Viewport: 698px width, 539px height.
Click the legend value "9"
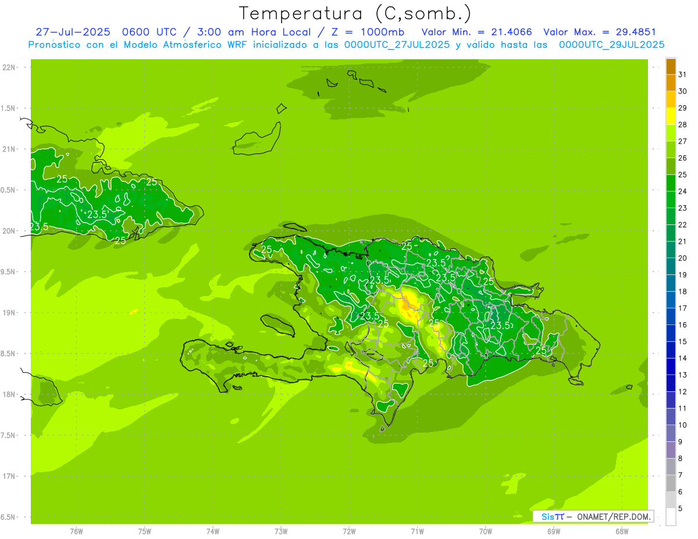(x=681, y=442)
